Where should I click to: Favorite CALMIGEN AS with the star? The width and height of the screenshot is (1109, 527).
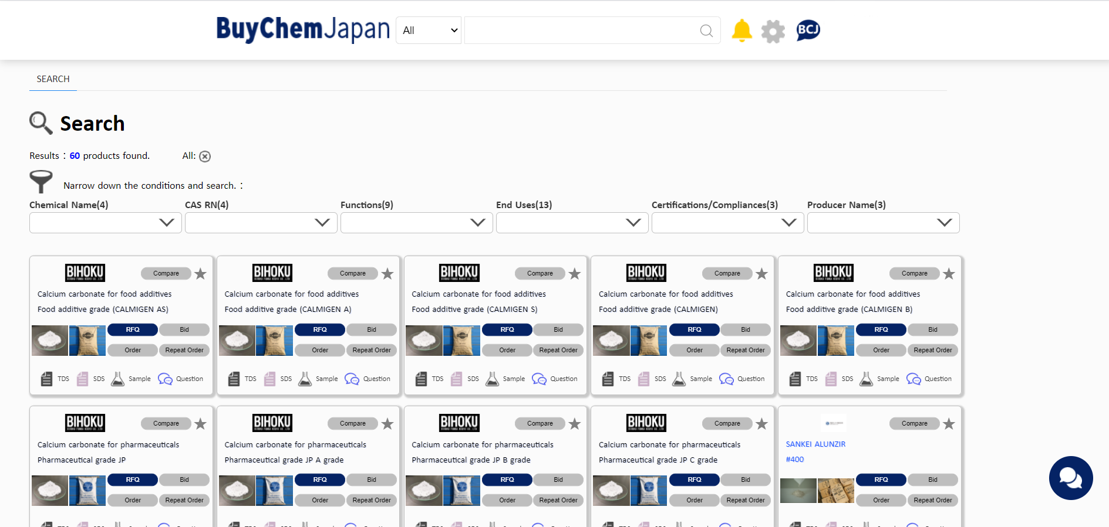pos(200,274)
